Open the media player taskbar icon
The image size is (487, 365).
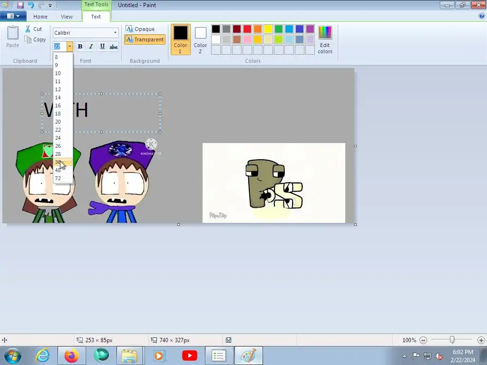pyautogui.click(x=160, y=355)
